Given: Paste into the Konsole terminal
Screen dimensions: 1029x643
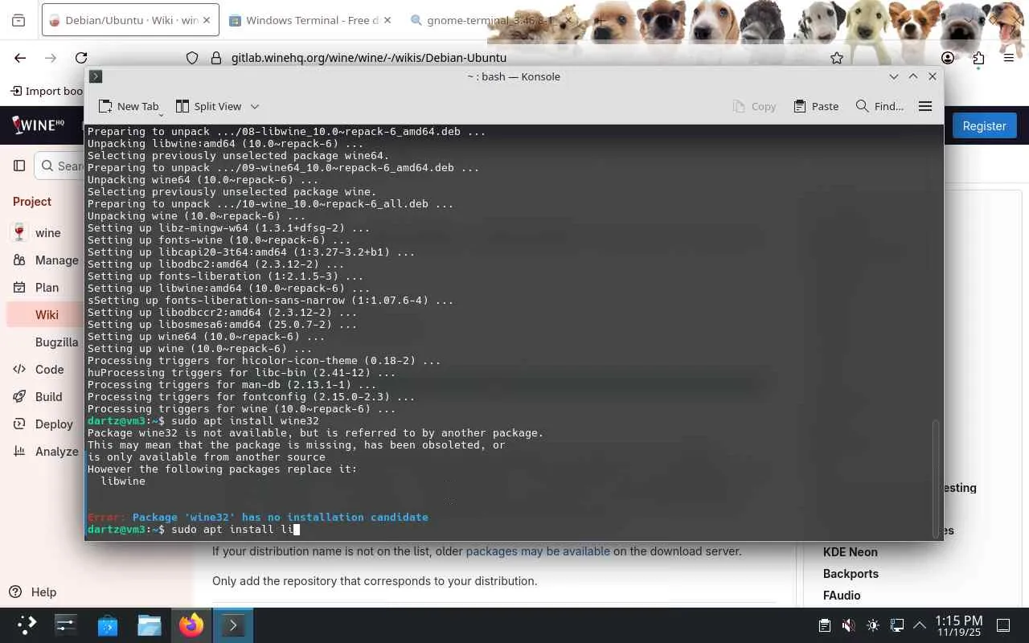Looking at the screenshot, I should (x=816, y=106).
